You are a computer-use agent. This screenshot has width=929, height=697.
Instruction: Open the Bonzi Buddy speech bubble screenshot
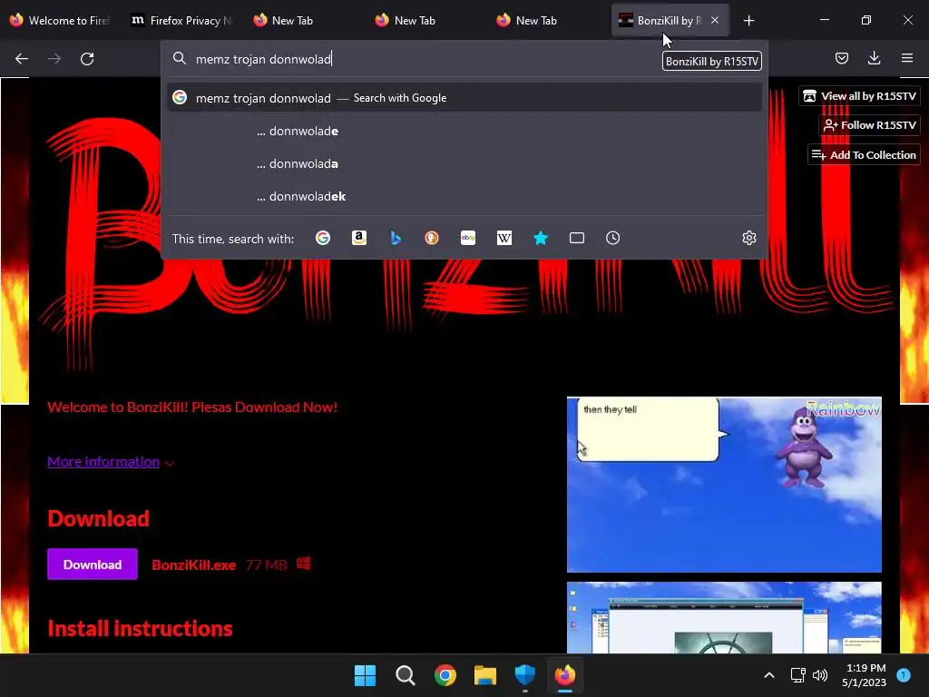pos(724,485)
